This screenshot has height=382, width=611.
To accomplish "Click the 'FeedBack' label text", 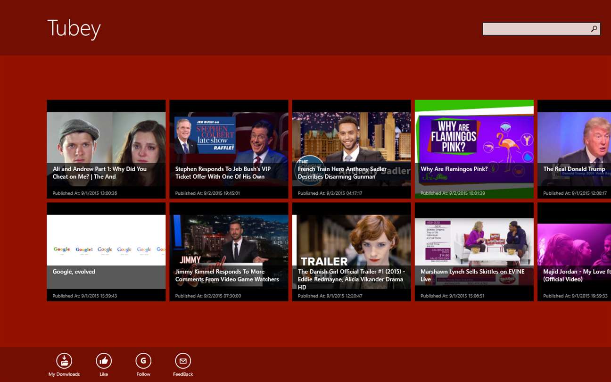I will pyautogui.click(x=183, y=374).
